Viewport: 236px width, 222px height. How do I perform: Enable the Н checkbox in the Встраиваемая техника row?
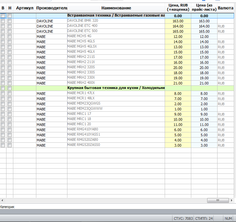[9, 16]
